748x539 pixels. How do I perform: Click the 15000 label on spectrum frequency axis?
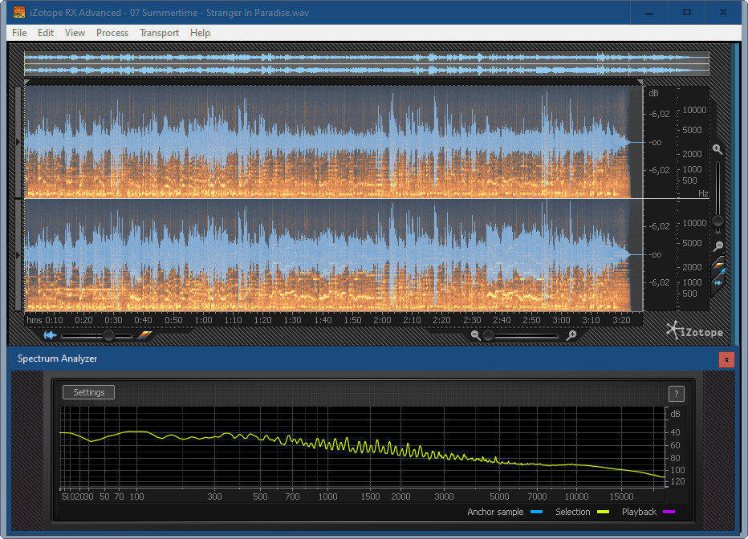pos(621,496)
